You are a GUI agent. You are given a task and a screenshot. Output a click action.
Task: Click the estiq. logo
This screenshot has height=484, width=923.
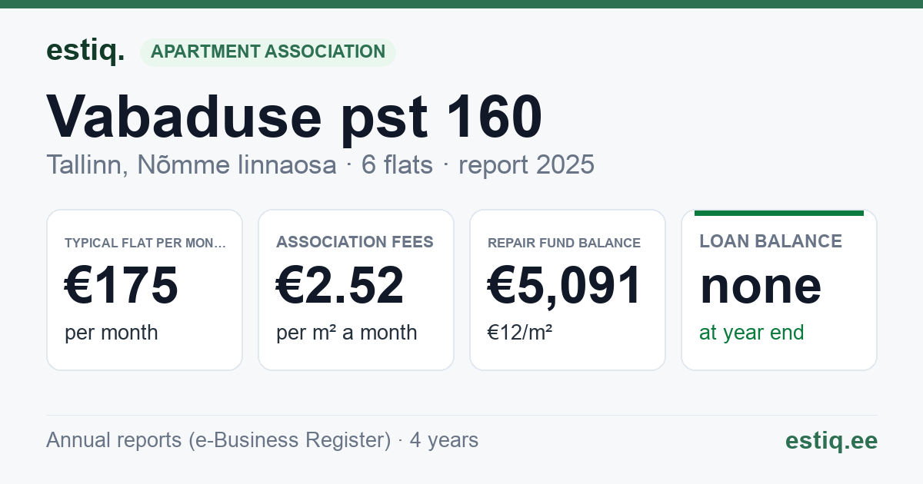85,51
